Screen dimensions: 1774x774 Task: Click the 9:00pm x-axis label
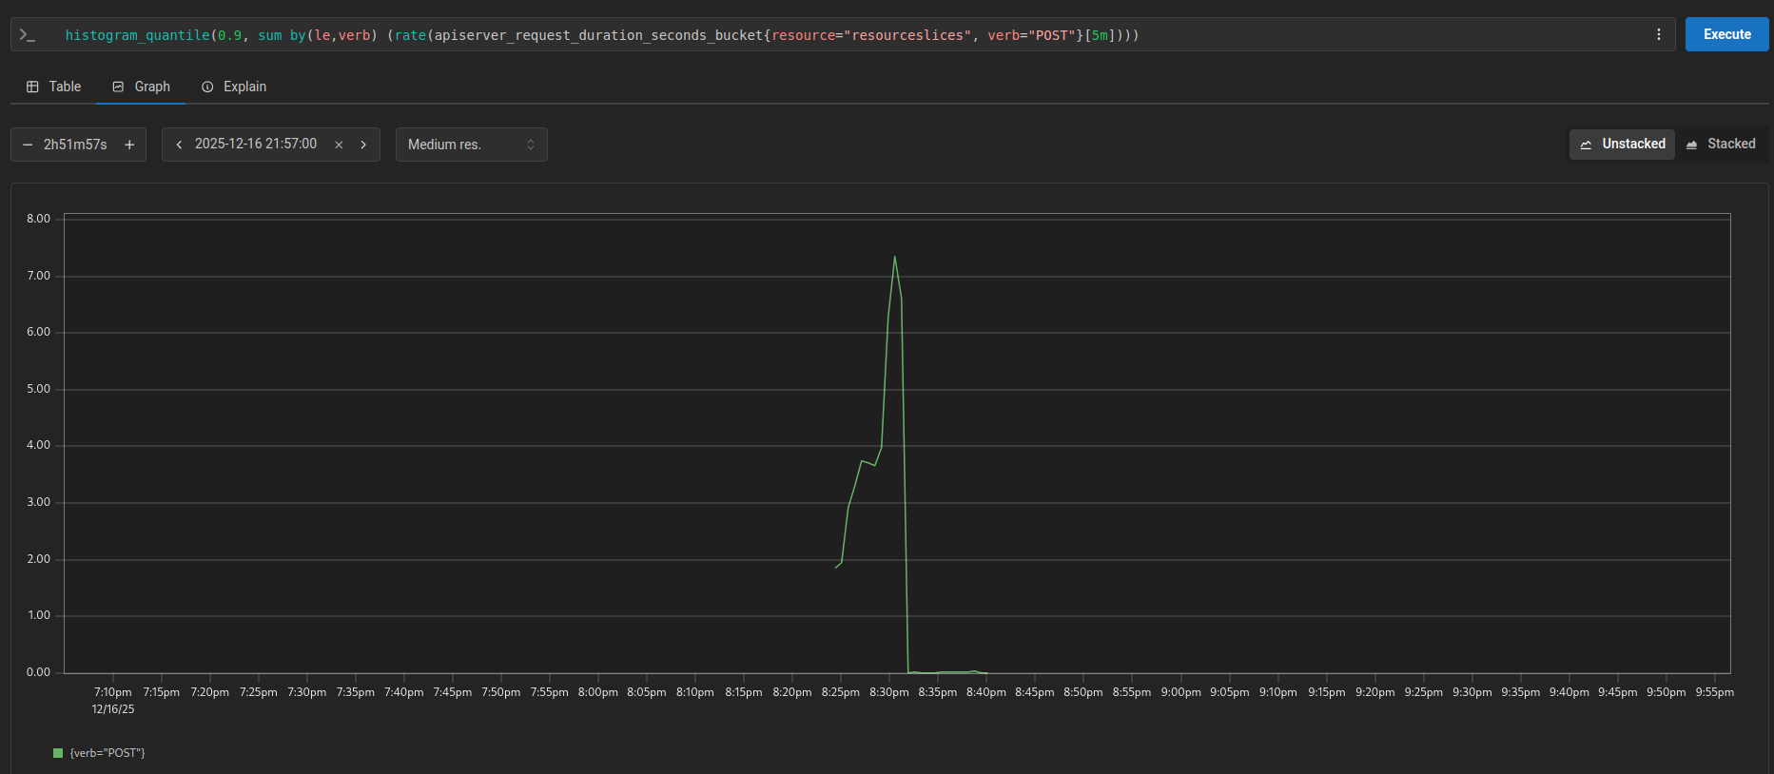tap(1181, 692)
